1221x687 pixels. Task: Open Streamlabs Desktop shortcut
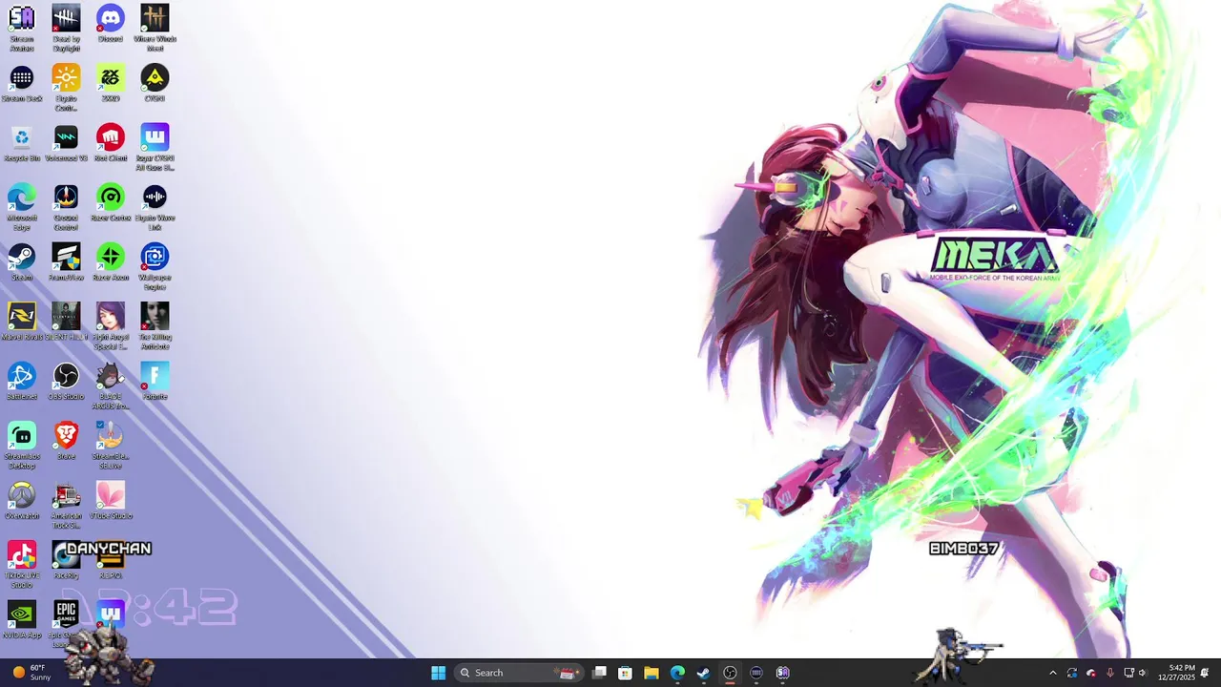[x=21, y=445]
